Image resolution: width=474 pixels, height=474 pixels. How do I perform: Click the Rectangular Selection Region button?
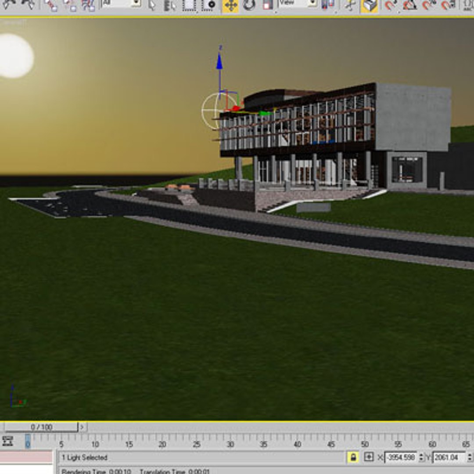(189, 5)
